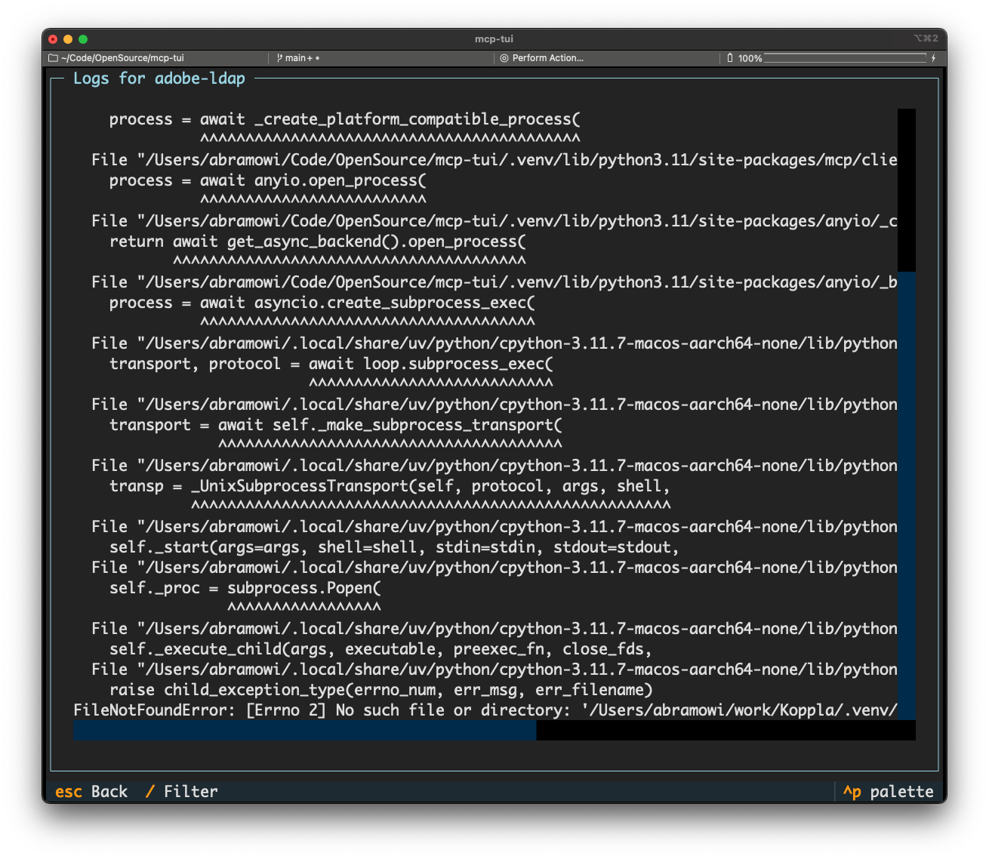This screenshot has width=989, height=859.
Task: Click the Perform Action target icon
Action: 504,57
